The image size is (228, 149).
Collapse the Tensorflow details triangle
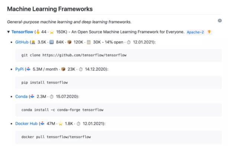click(x=9, y=32)
